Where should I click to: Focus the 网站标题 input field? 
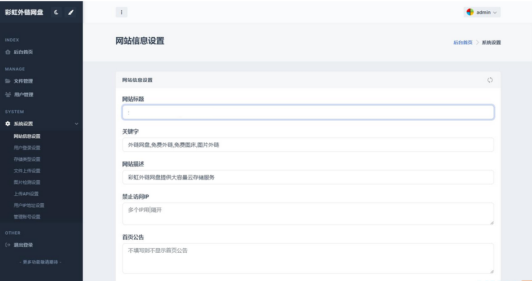(x=308, y=112)
